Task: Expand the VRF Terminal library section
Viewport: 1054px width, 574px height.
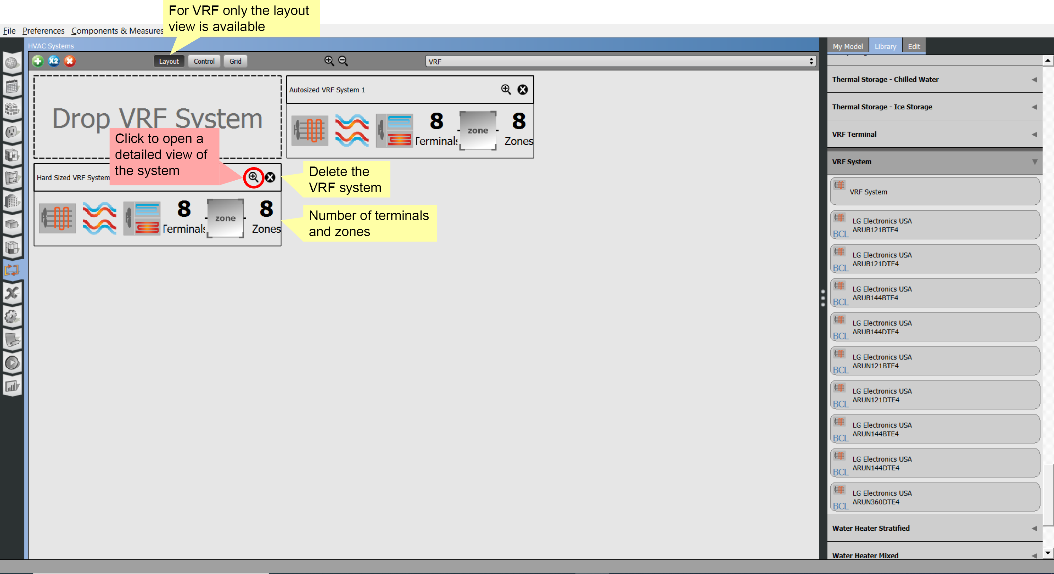Action: coord(1036,134)
